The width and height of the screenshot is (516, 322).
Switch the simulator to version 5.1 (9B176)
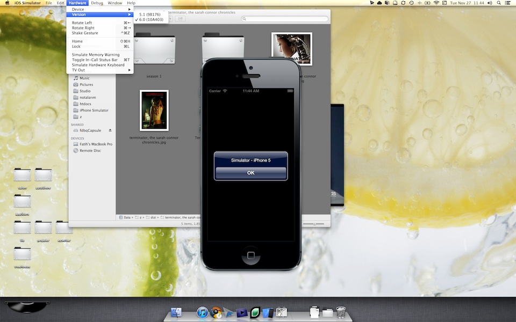150,14
